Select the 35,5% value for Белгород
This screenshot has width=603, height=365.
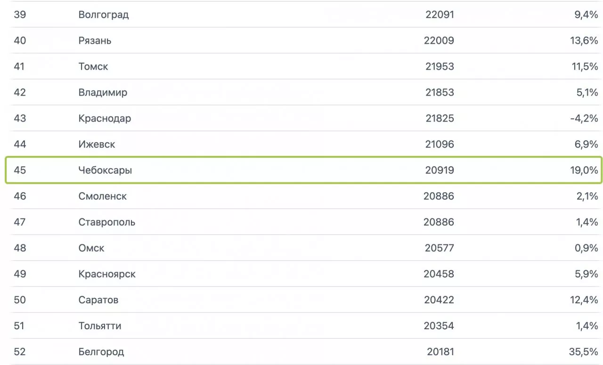(x=584, y=351)
